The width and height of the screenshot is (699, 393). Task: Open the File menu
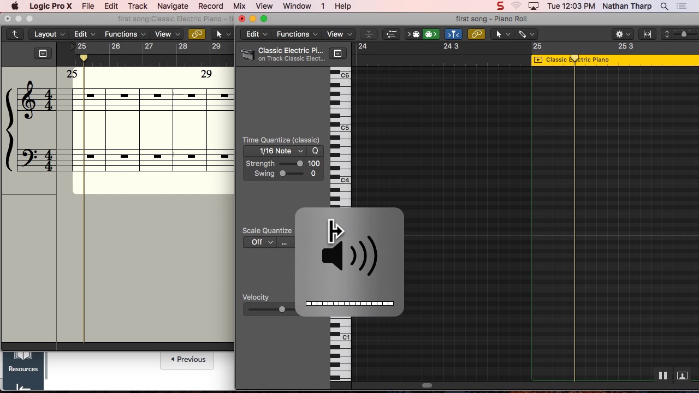(x=88, y=6)
